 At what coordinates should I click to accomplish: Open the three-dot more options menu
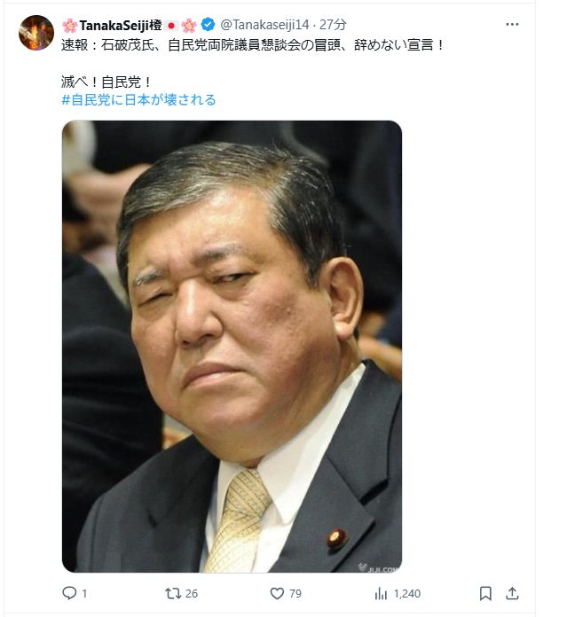[512, 25]
